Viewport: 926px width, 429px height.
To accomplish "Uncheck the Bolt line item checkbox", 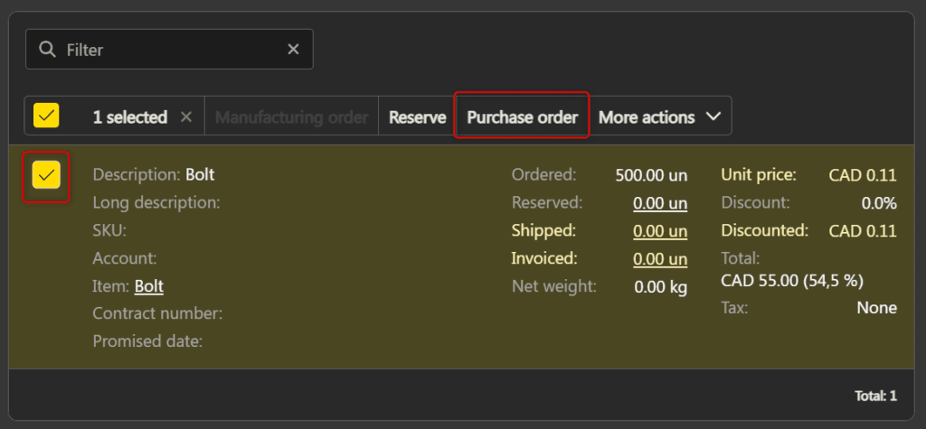I will 46,174.
